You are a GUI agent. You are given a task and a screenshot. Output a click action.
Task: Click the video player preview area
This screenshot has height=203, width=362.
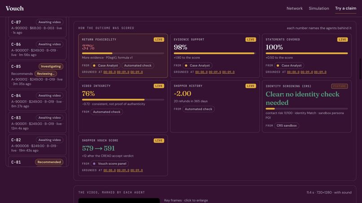tap(119, 200)
